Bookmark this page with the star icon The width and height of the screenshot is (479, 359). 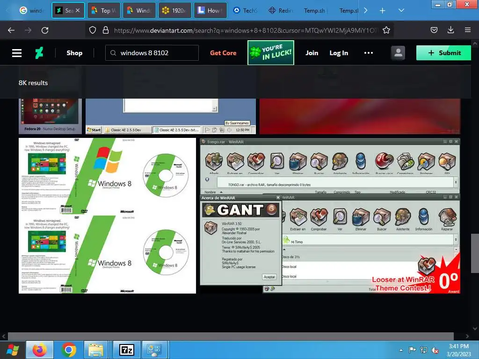coord(386,30)
